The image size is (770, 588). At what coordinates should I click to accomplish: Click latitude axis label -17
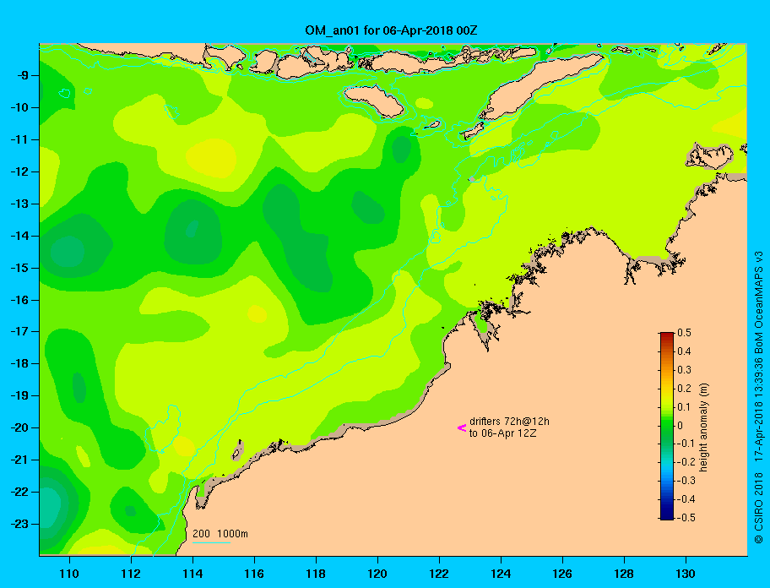(x=19, y=331)
